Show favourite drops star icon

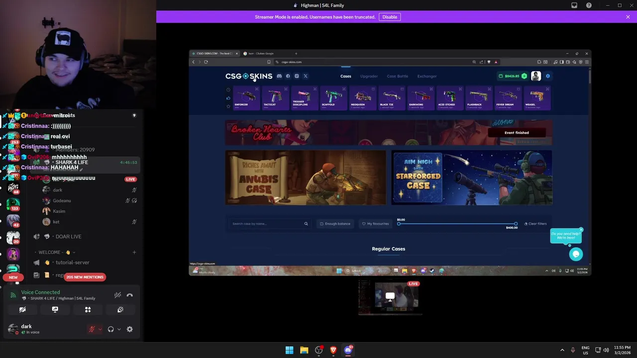point(228,106)
